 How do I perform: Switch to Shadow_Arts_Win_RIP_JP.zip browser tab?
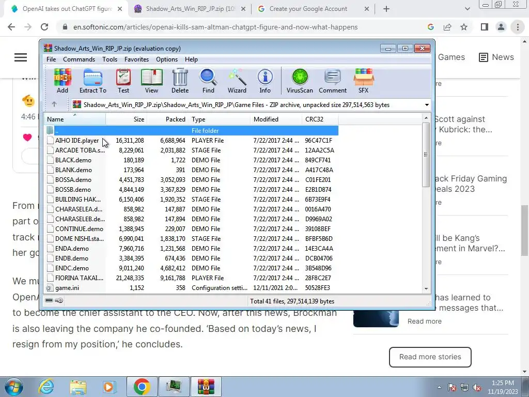(190, 9)
